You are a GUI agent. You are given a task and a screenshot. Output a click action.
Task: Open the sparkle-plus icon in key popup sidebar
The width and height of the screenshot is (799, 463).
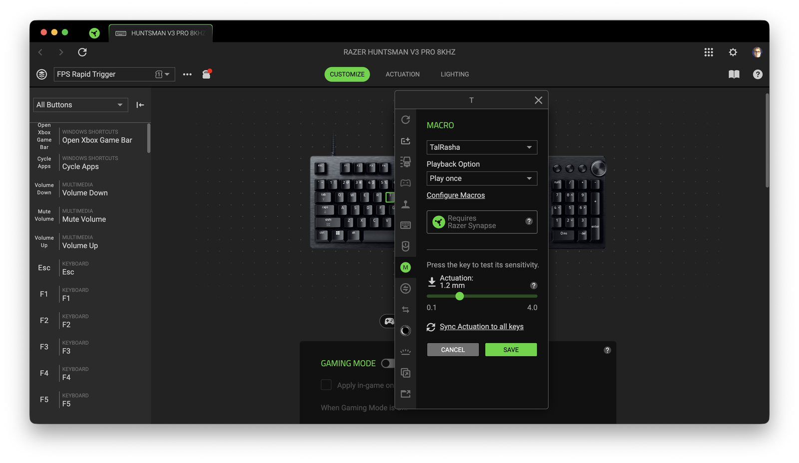(405, 141)
